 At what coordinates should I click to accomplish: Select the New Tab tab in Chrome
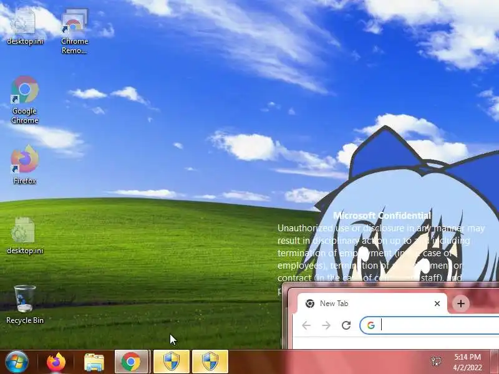tap(372, 304)
